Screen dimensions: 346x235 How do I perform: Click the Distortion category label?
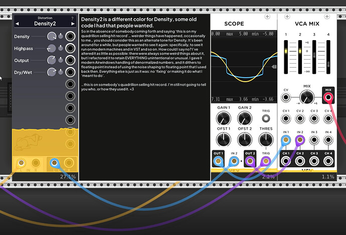[x=45, y=18]
